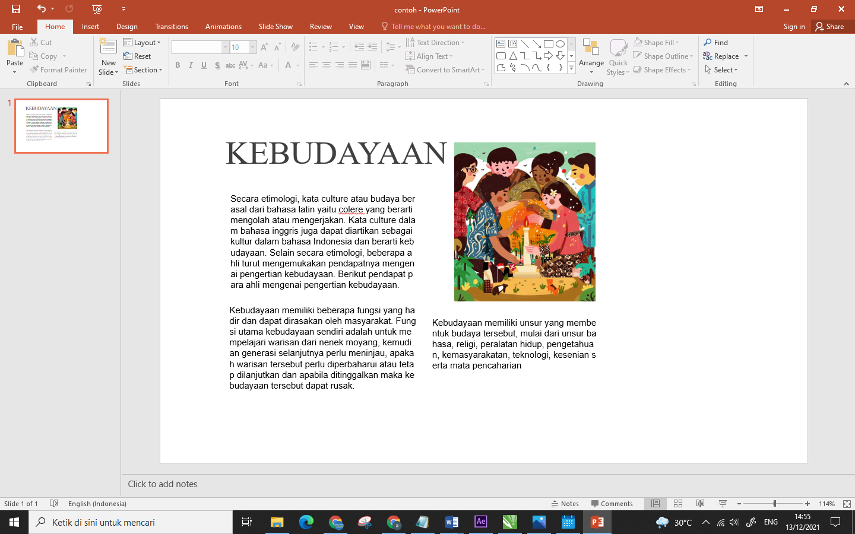
Task: Open the Shape Fill dropdown
Action: pos(656,43)
